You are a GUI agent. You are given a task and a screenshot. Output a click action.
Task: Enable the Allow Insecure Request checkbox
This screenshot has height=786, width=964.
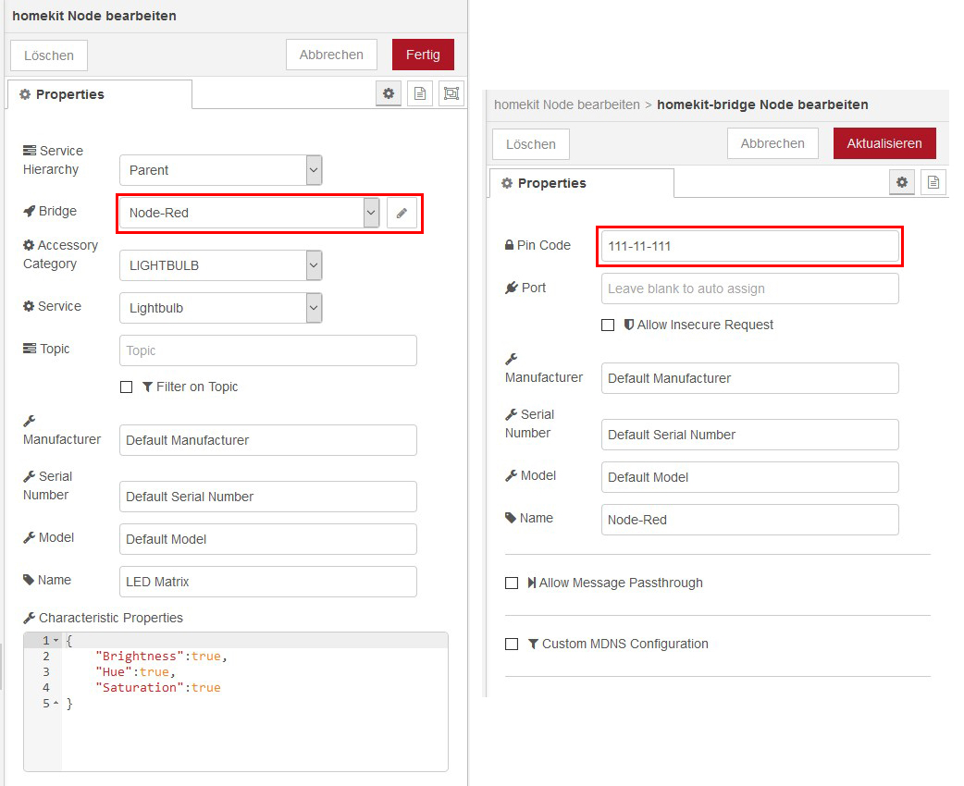608,325
